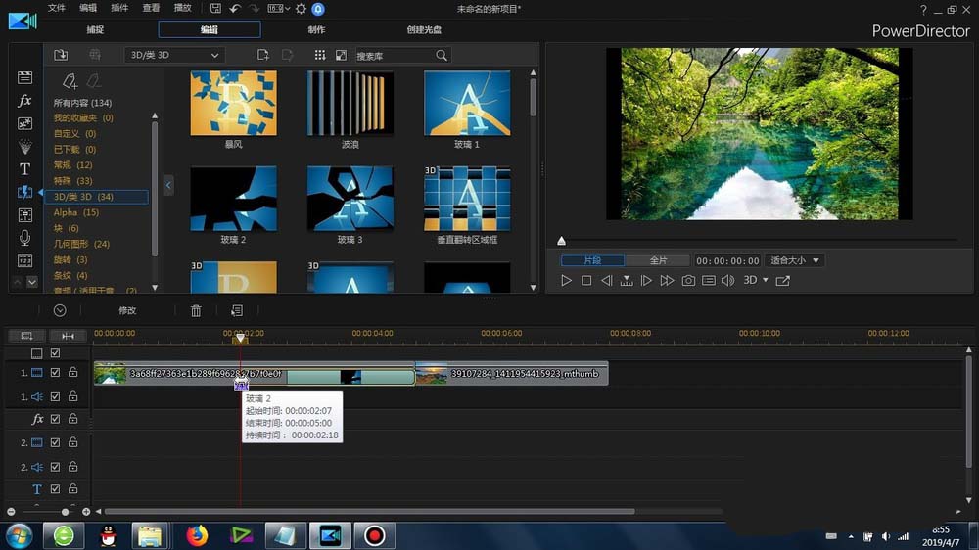Click the preview volume speaker icon
Image resolution: width=979 pixels, height=550 pixels.
[x=728, y=280]
